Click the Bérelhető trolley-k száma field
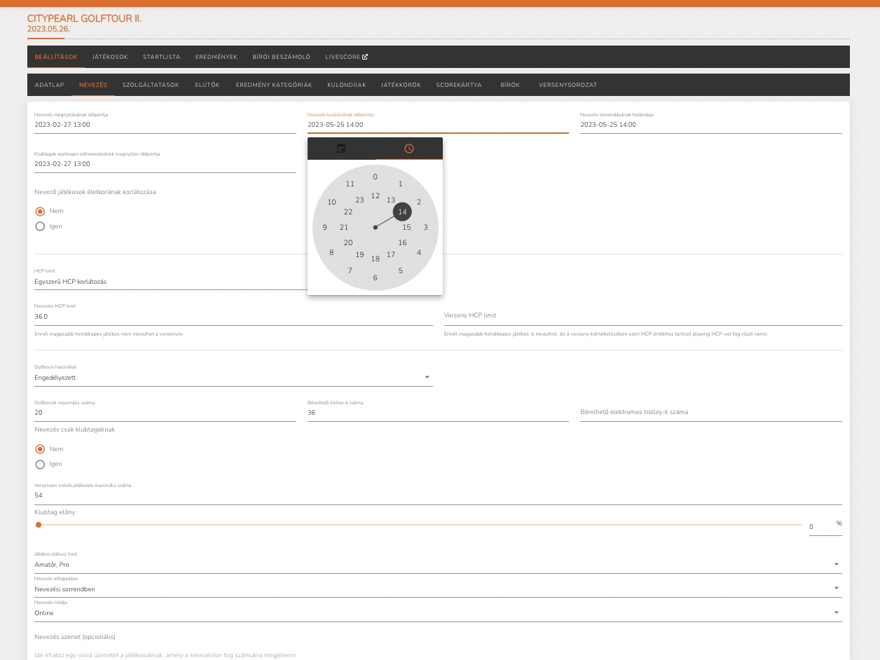 438,413
